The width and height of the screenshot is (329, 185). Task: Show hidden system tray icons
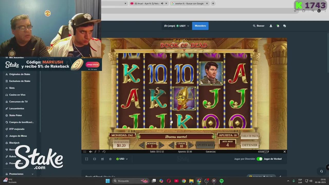click(288, 181)
